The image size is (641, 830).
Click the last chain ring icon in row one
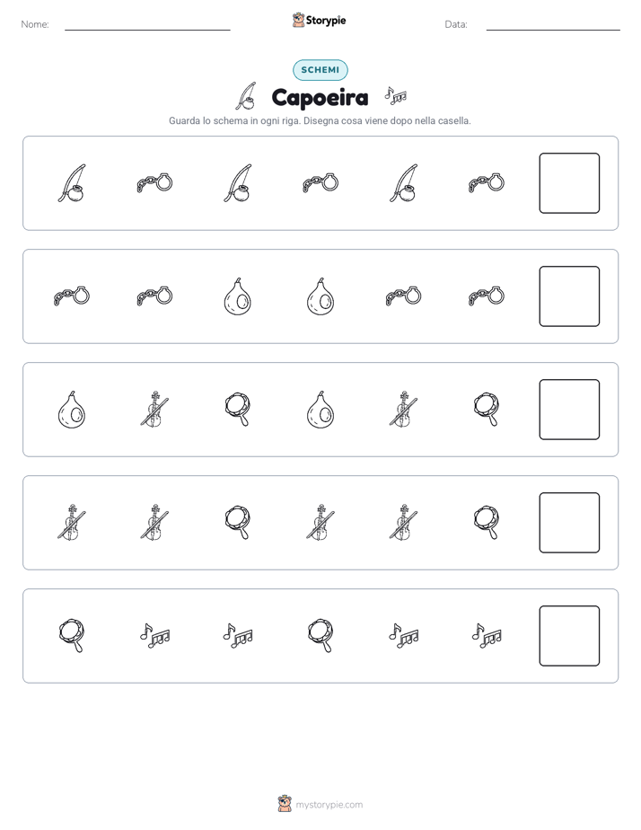point(486,183)
